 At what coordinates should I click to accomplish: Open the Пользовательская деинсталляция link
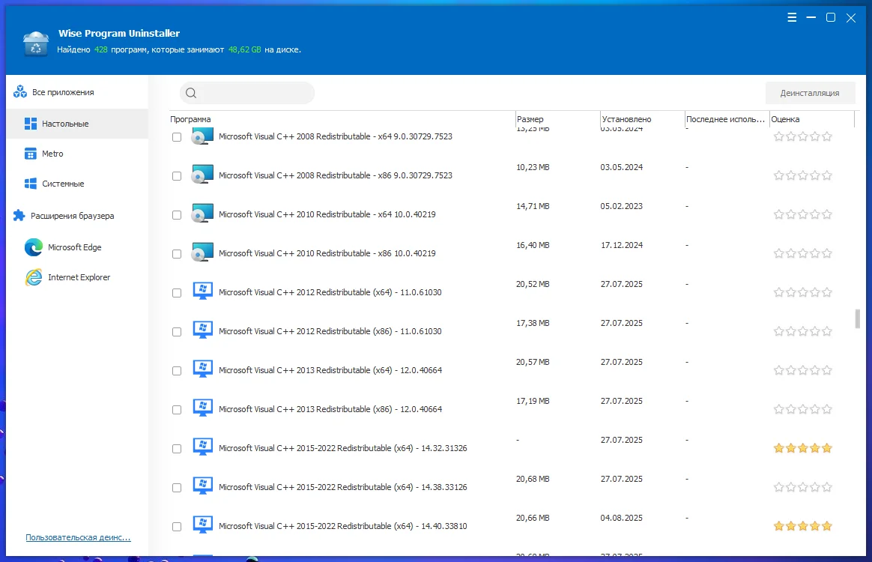point(78,537)
